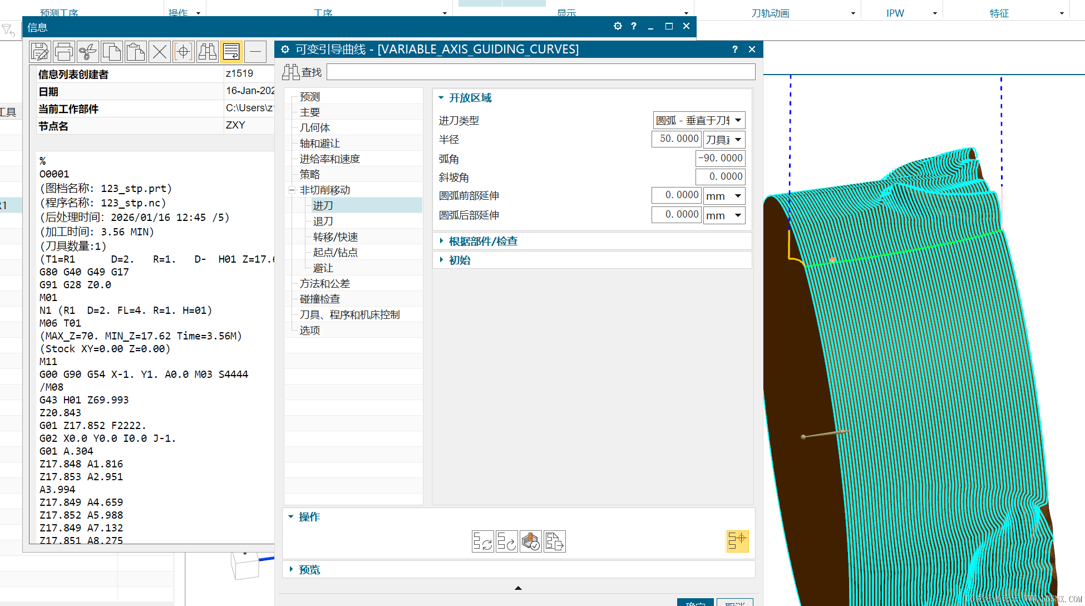Click the Save icon in the 信息 window toolbar
This screenshot has height=606, width=1085.
tap(40, 51)
